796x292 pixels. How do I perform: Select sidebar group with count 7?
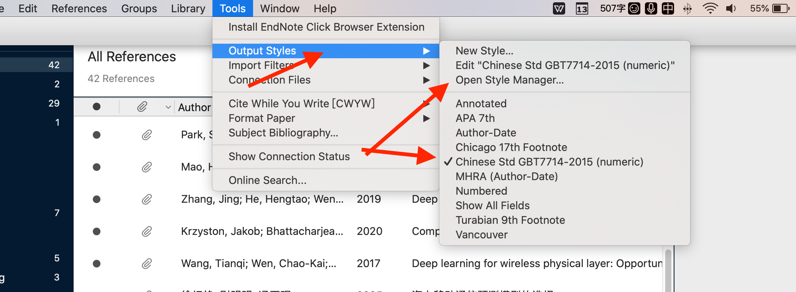[36, 213]
